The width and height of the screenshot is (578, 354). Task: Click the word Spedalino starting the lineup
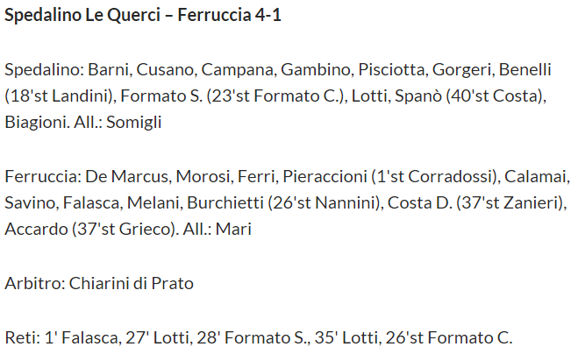[x=44, y=70]
